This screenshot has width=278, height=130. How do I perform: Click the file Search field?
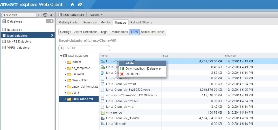(84, 48)
